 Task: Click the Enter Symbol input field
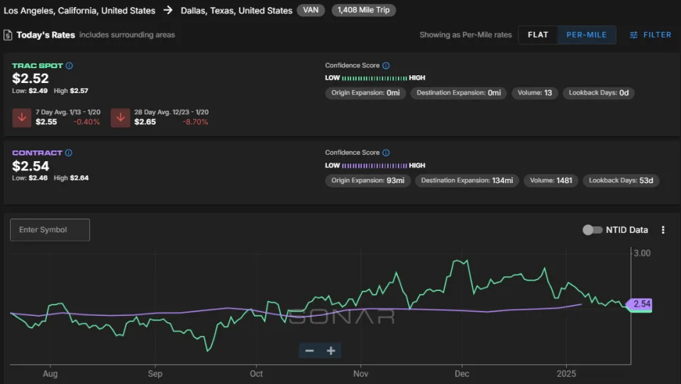(x=50, y=230)
